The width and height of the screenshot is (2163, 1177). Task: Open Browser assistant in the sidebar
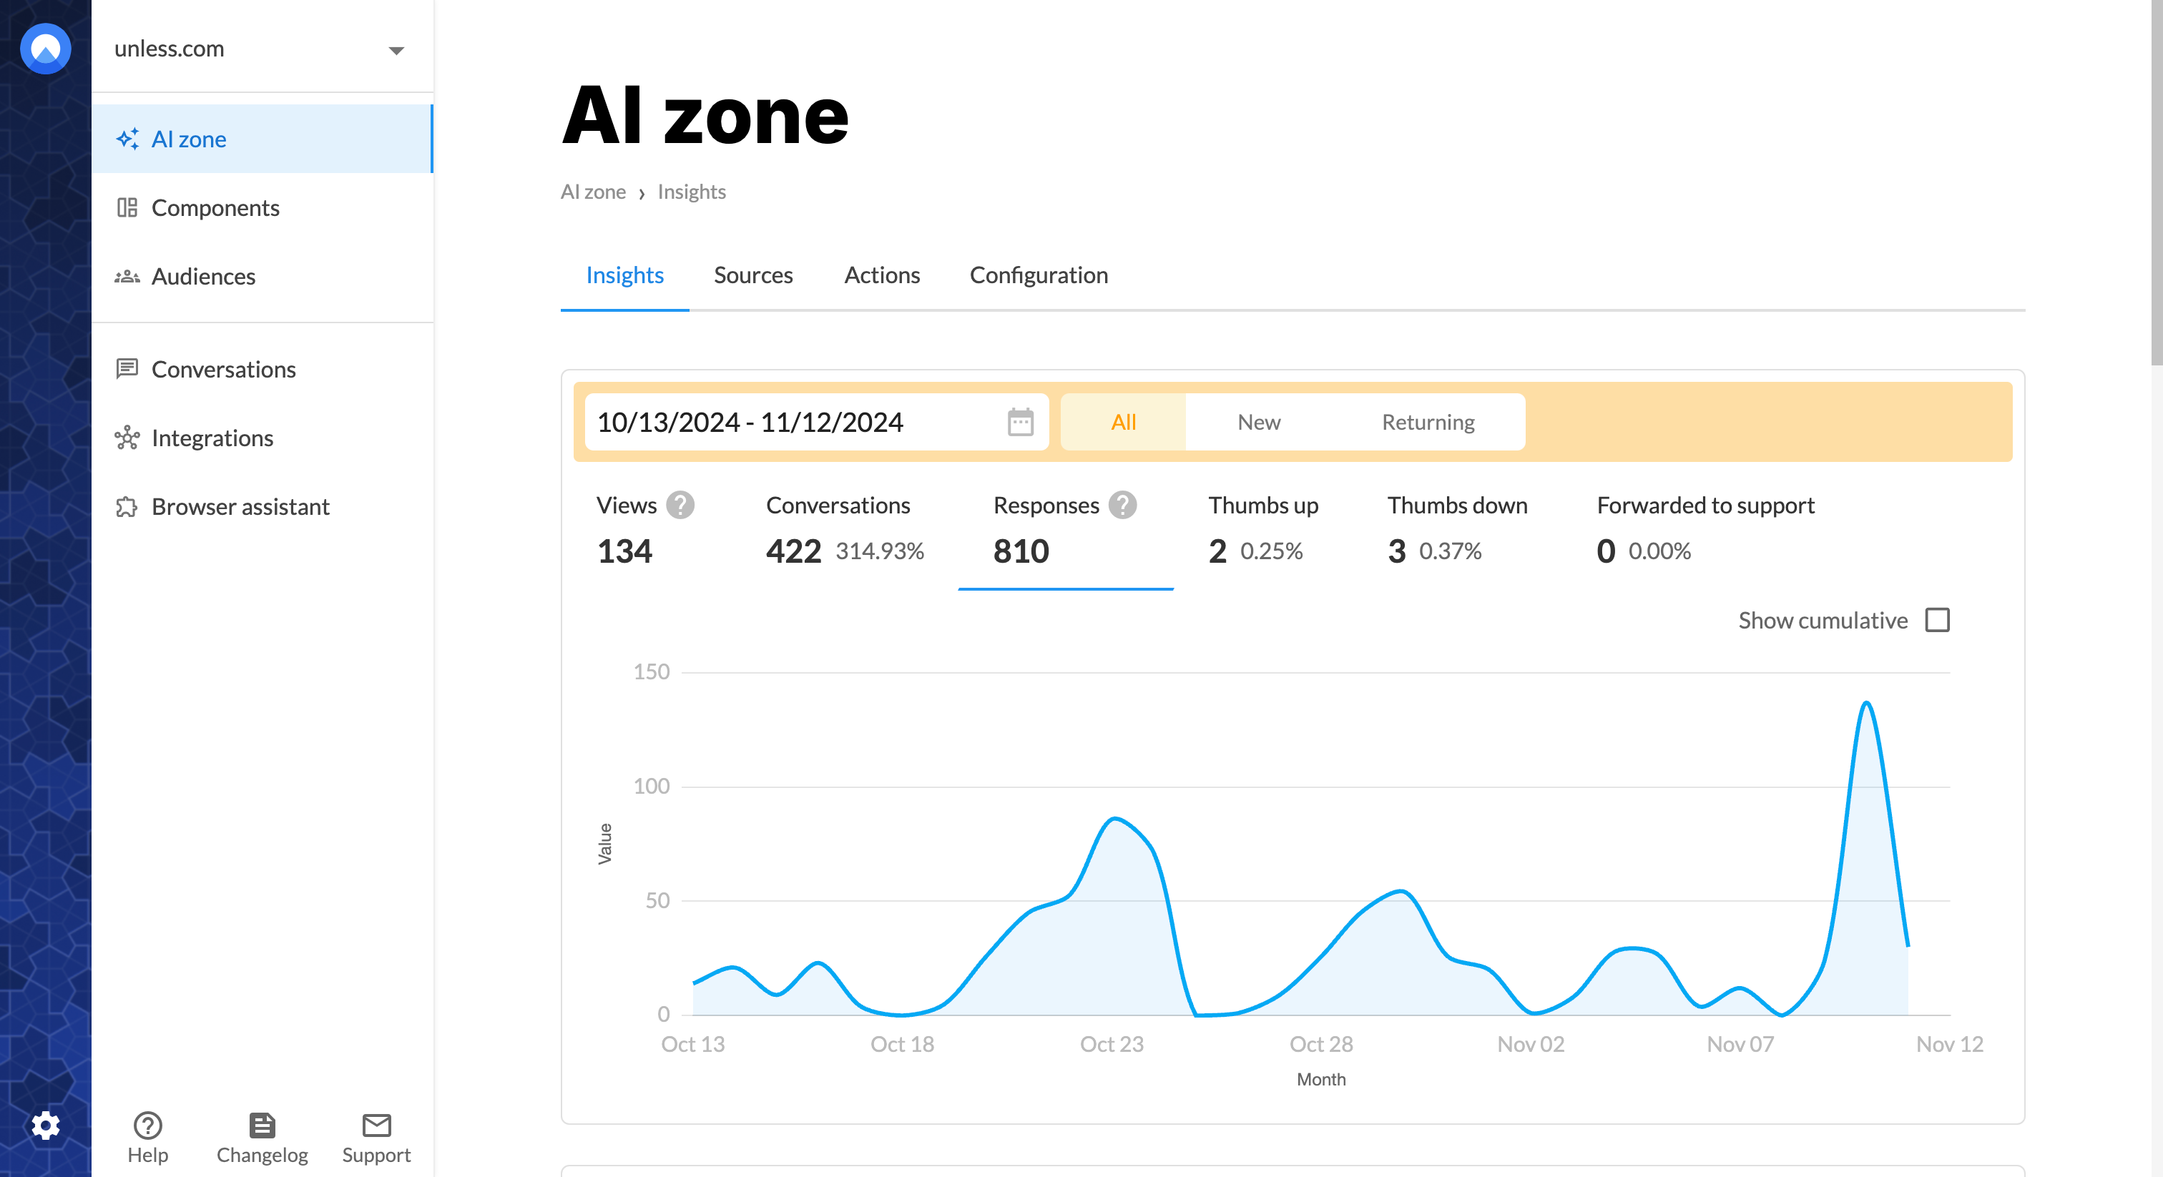pyautogui.click(x=262, y=506)
